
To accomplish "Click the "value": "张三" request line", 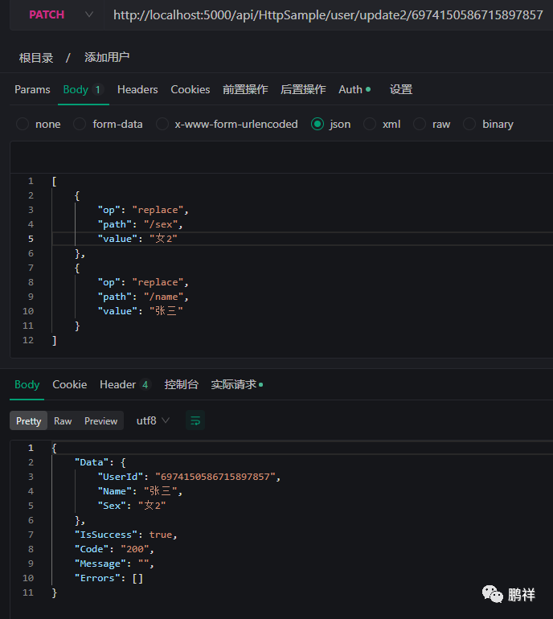I will tap(140, 311).
